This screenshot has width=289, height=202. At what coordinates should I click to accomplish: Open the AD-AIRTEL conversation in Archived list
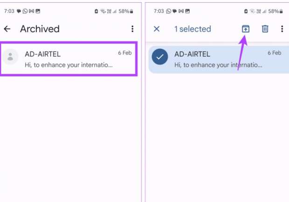tap(69, 59)
